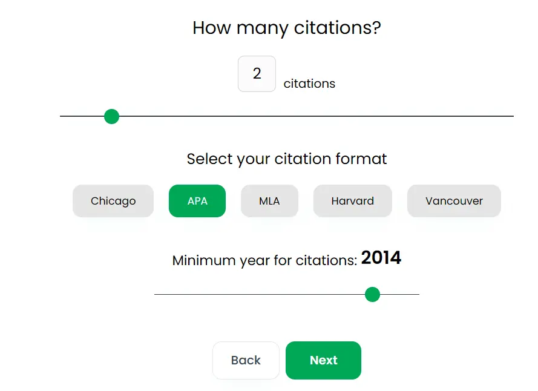
Task: Click the "Minimum year for citations:" label
Action: click(x=264, y=261)
